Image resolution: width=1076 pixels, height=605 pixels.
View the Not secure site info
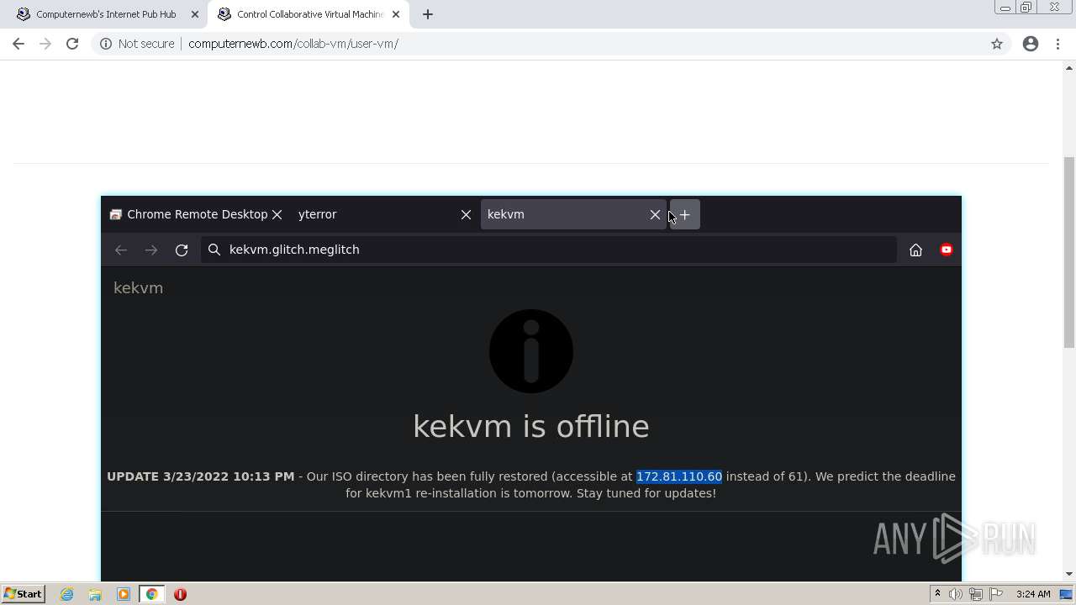click(137, 44)
